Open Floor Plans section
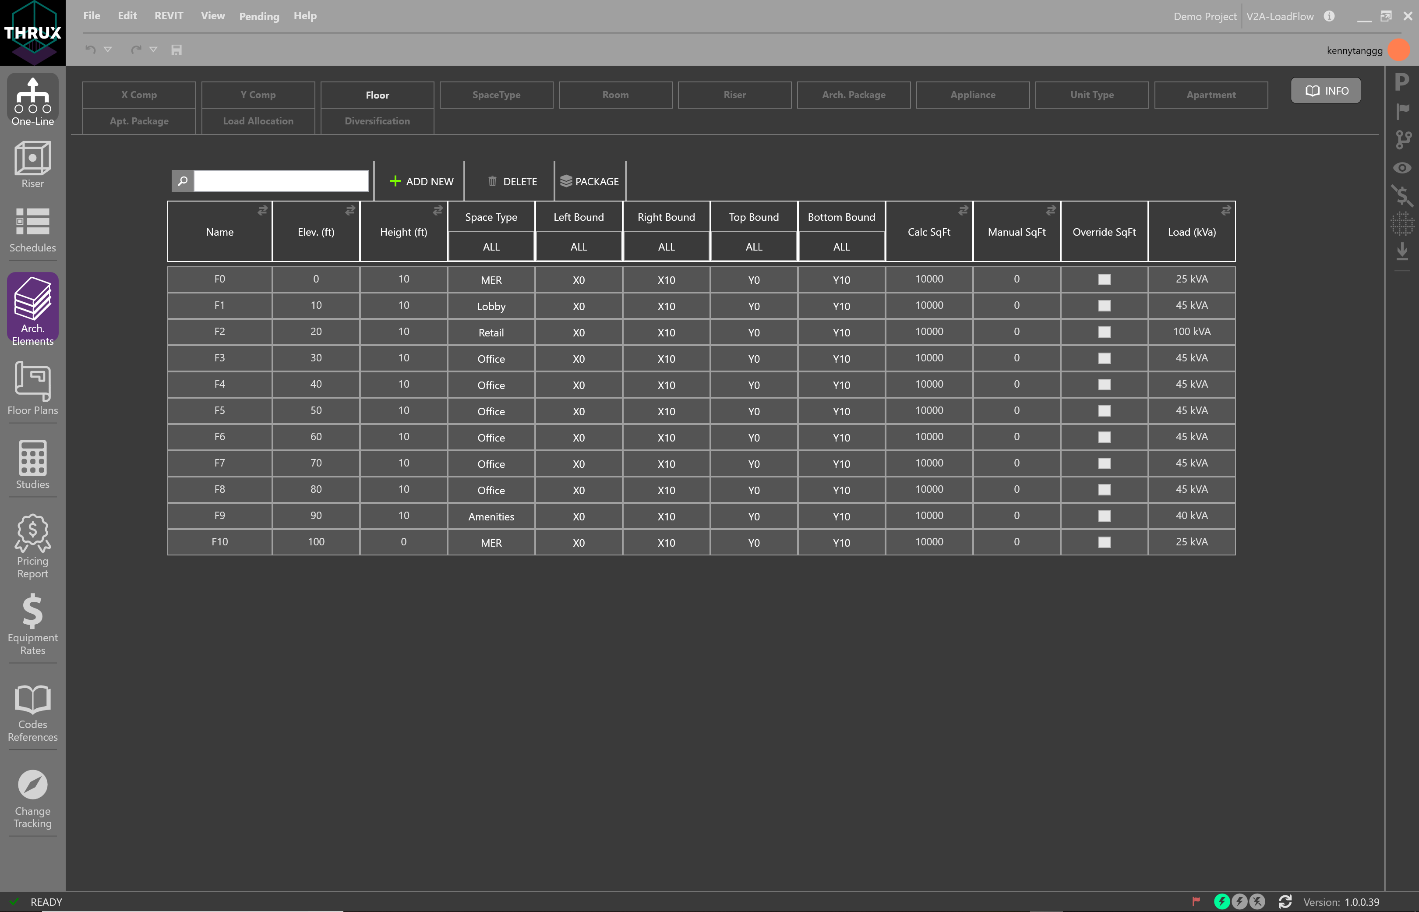Viewport: 1419px width, 912px height. (x=32, y=388)
